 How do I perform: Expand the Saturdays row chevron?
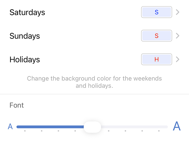[x=178, y=12]
